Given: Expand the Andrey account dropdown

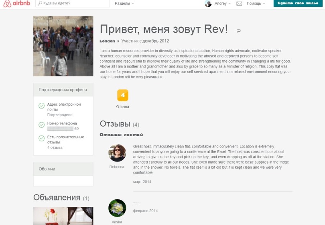Looking at the screenshot, I should point(223,4).
